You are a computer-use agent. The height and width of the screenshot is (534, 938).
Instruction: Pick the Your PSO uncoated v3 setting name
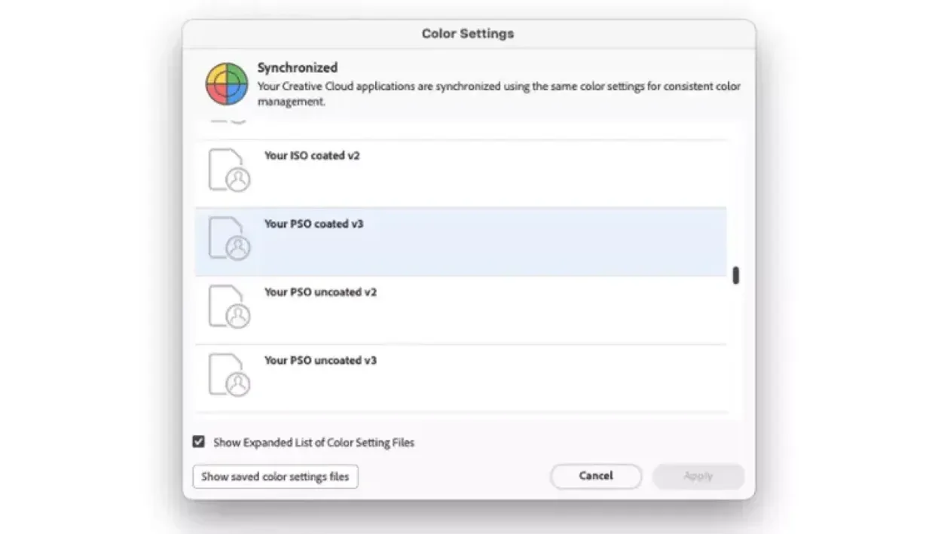[320, 361]
